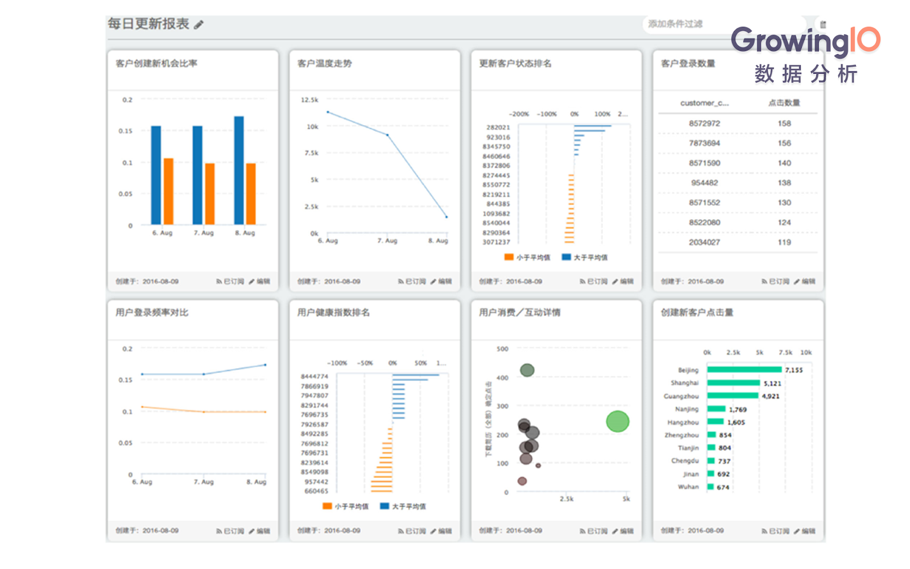Open the calendar icon right of filter field

[823, 24]
